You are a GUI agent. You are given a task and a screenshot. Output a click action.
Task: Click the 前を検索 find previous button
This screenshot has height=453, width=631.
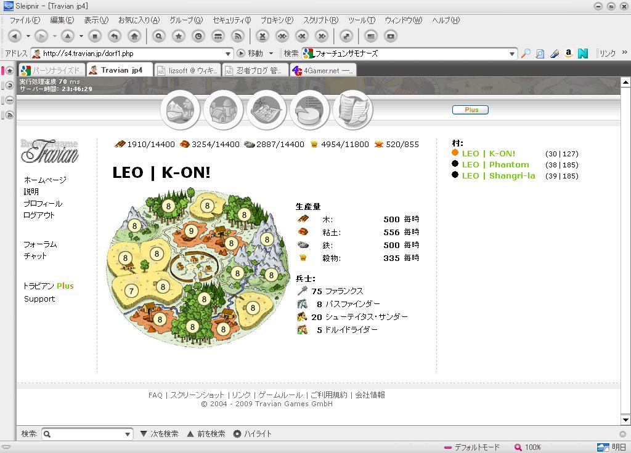(206, 434)
